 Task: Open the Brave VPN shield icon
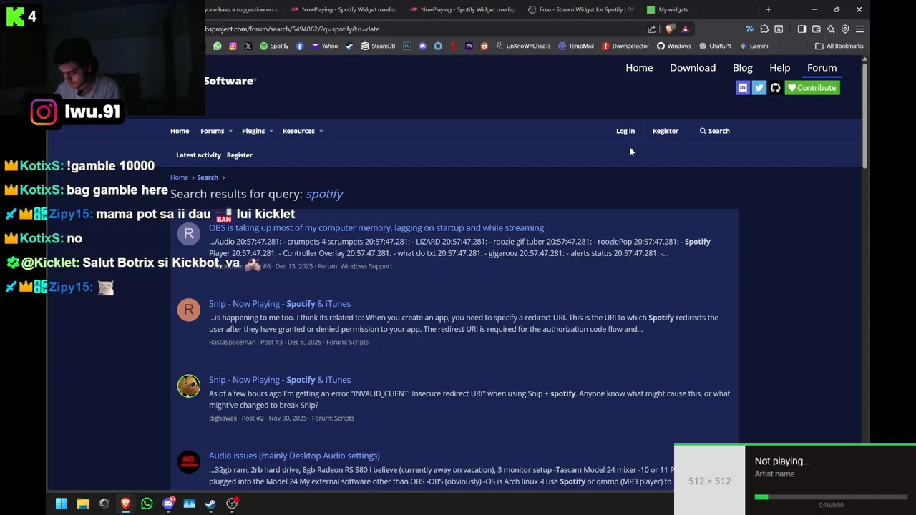845,29
